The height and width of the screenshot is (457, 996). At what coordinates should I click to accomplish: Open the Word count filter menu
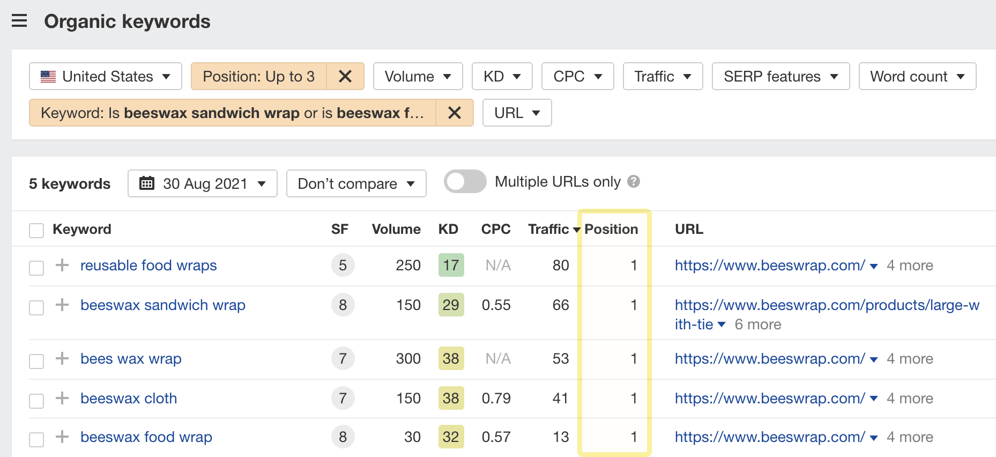pyautogui.click(x=917, y=77)
